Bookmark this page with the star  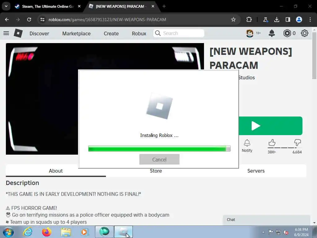233,20
